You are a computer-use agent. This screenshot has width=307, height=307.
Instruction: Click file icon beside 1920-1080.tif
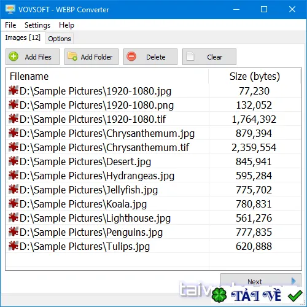coord(14,119)
